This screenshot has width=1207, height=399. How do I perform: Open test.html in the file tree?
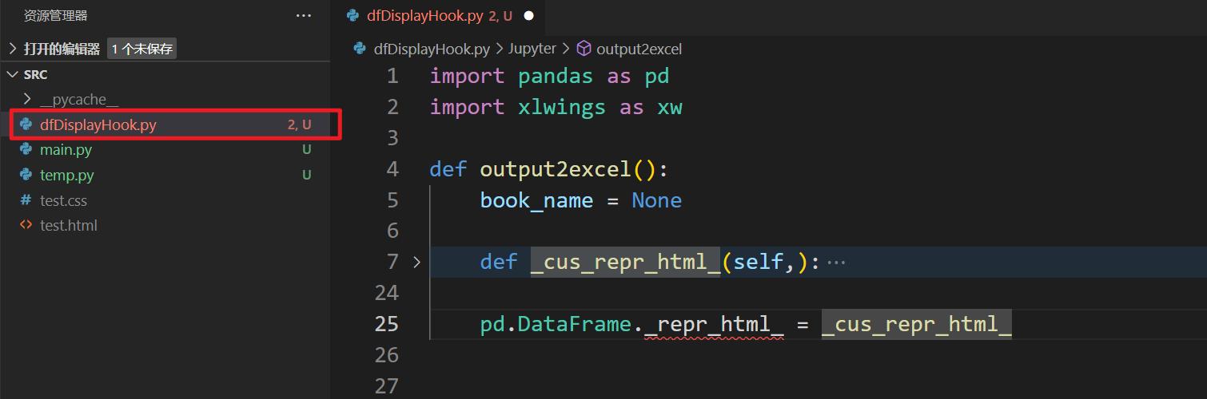[69, 225]
